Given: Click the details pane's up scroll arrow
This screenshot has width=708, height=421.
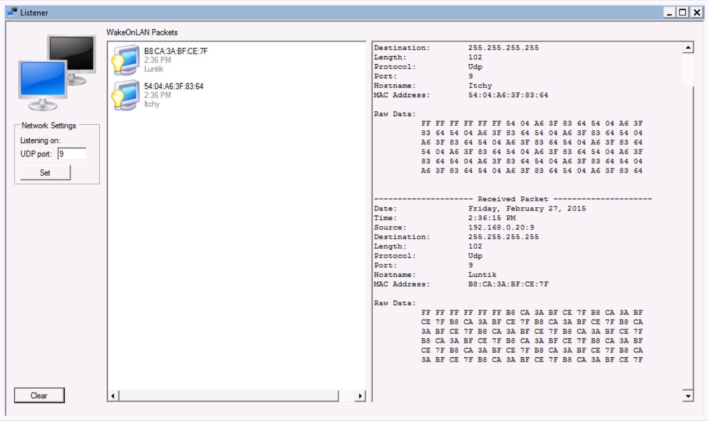Looking at the screenshot, I should coord(688,48).
